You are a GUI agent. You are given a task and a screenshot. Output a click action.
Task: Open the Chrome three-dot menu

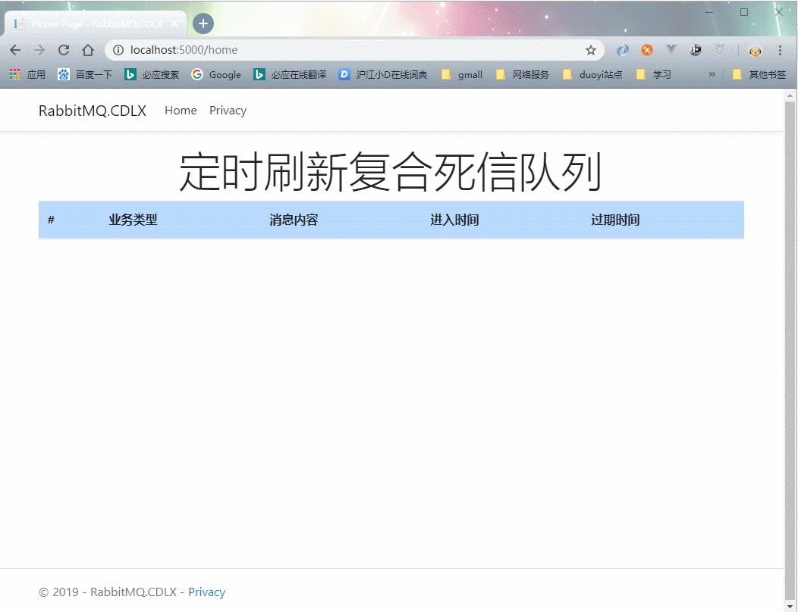780,50
